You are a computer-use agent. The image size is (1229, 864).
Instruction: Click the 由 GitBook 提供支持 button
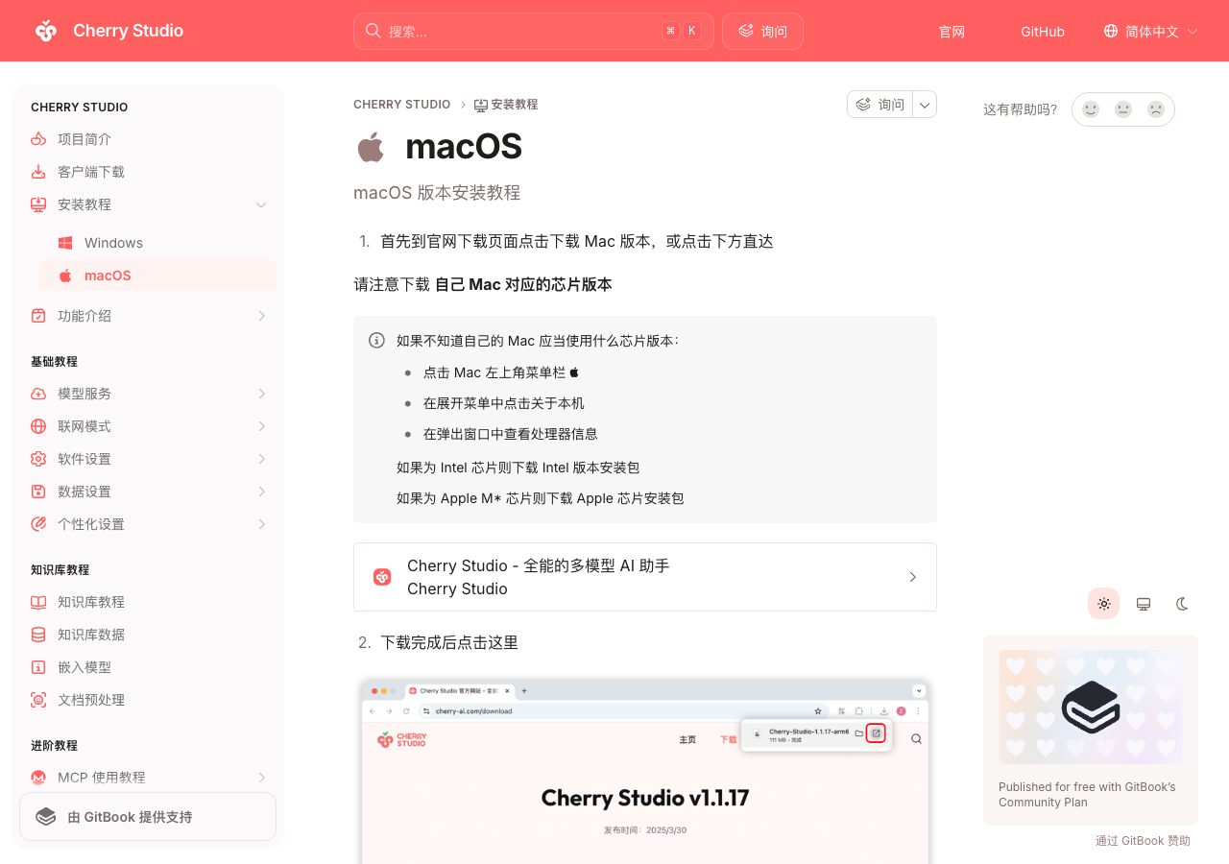148,817
